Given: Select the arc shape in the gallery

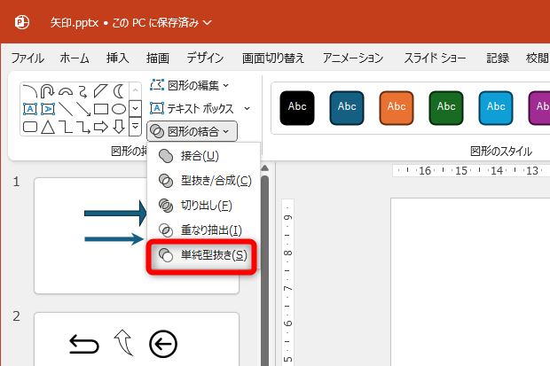Looking at the screenshot, I should [30, 91].
